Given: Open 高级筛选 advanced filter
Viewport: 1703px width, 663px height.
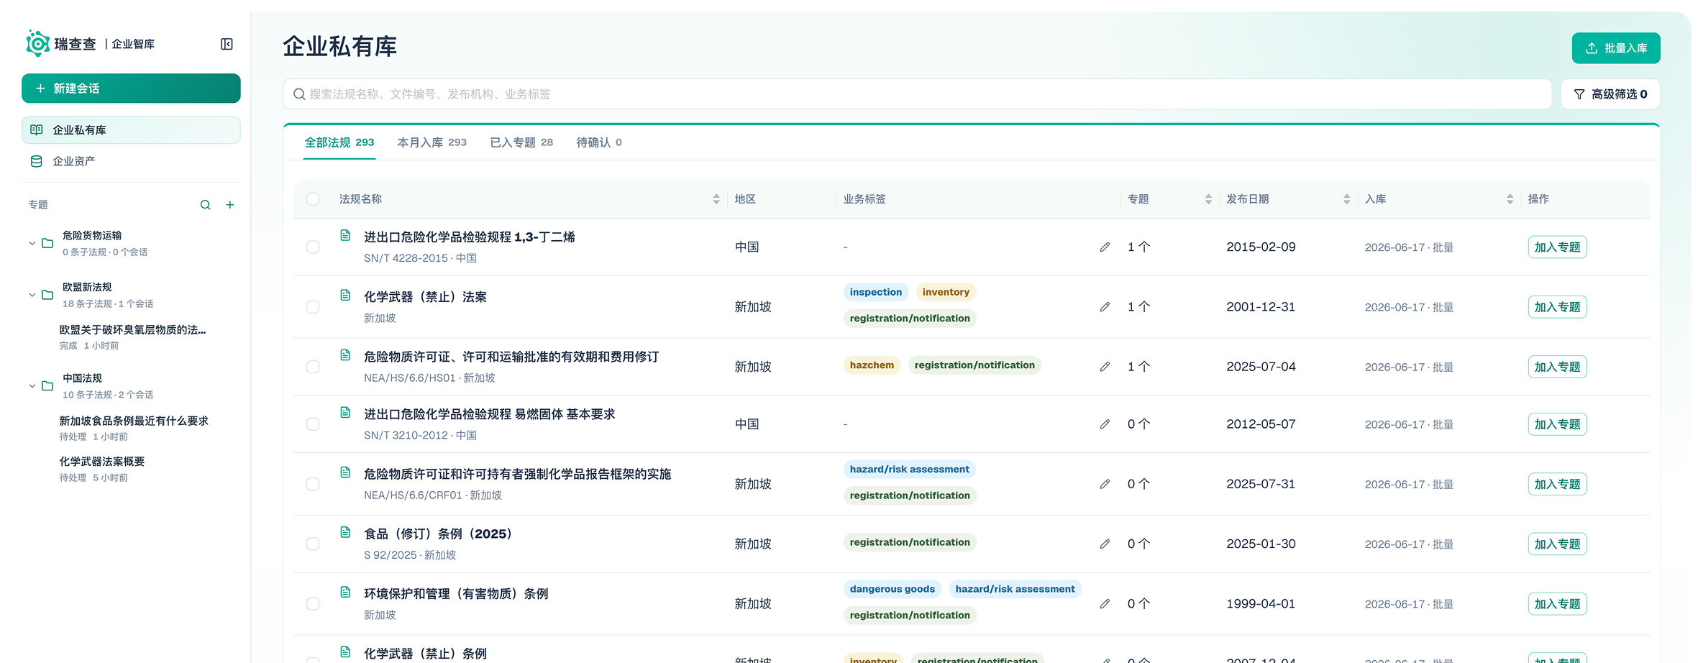Looking at the screenshot, I should (x=1610, y=94).
